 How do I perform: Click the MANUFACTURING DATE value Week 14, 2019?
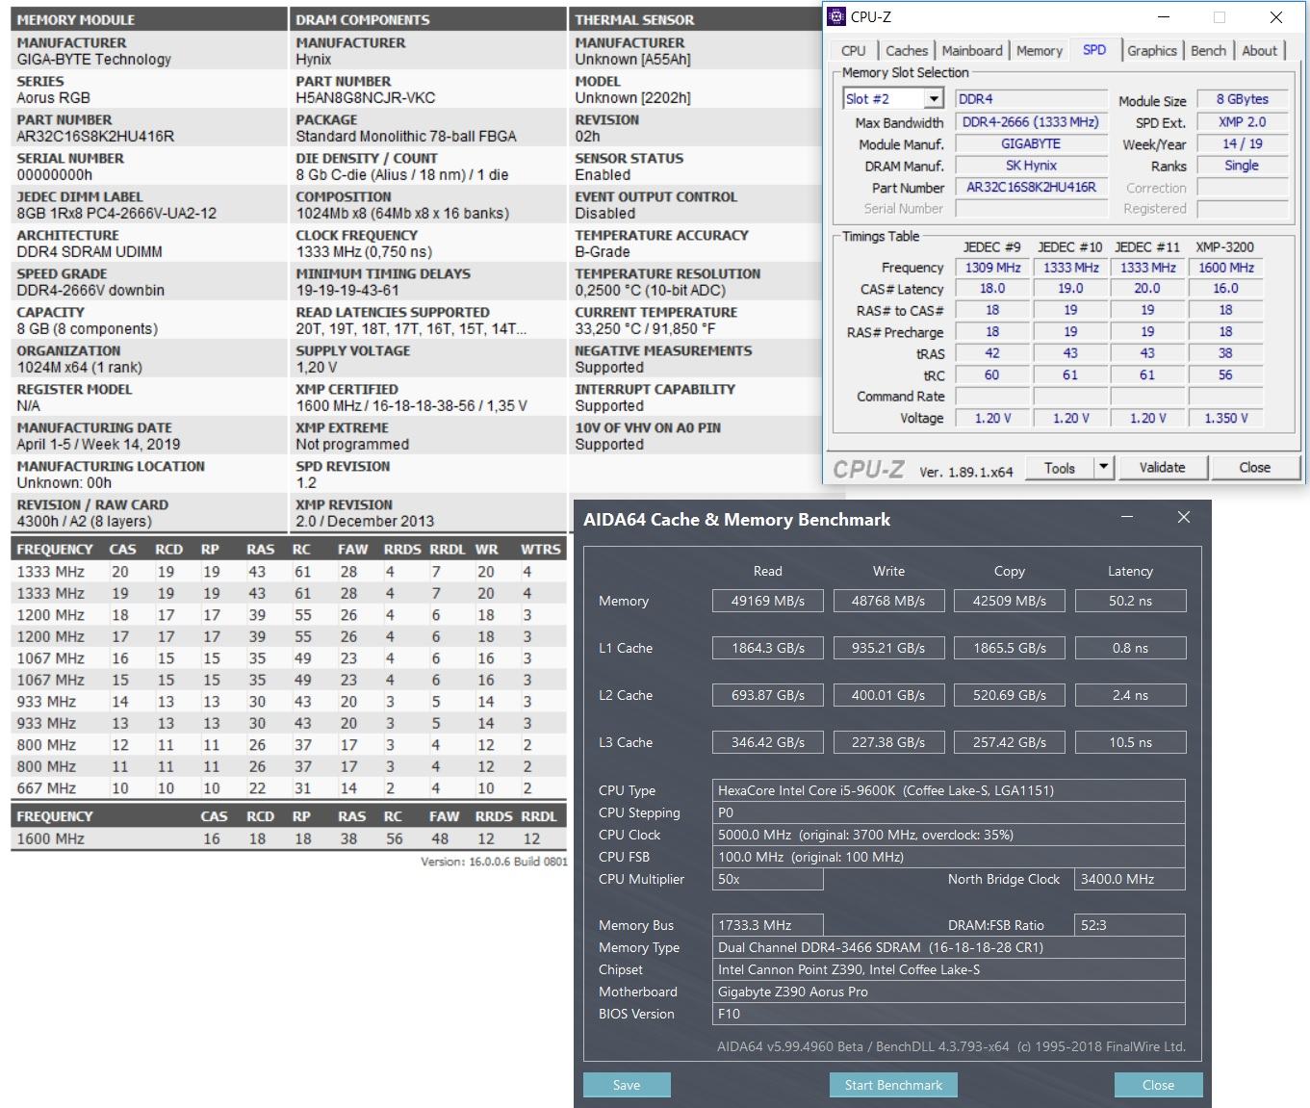point(98,444)
